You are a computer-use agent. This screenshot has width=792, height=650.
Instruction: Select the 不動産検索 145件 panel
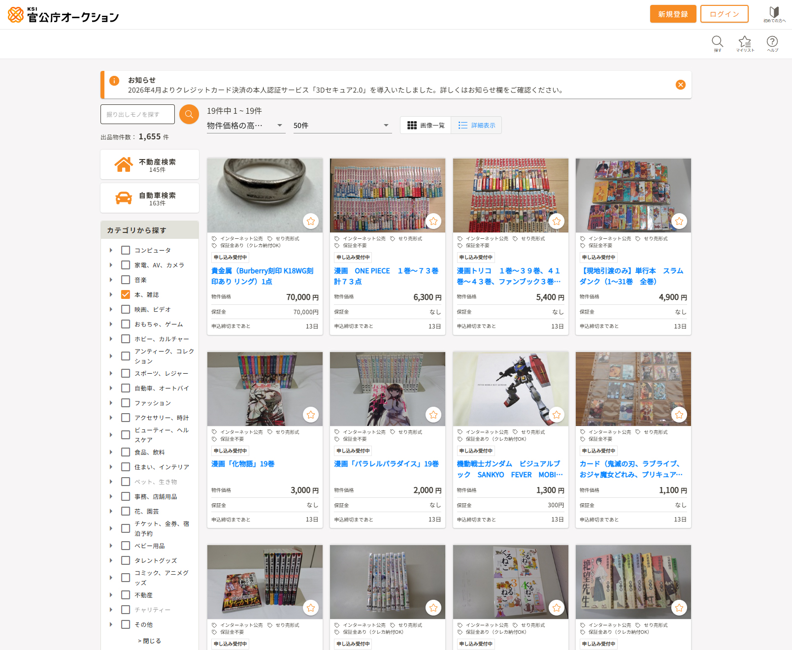pyautogui.click(x=150, y=164)
